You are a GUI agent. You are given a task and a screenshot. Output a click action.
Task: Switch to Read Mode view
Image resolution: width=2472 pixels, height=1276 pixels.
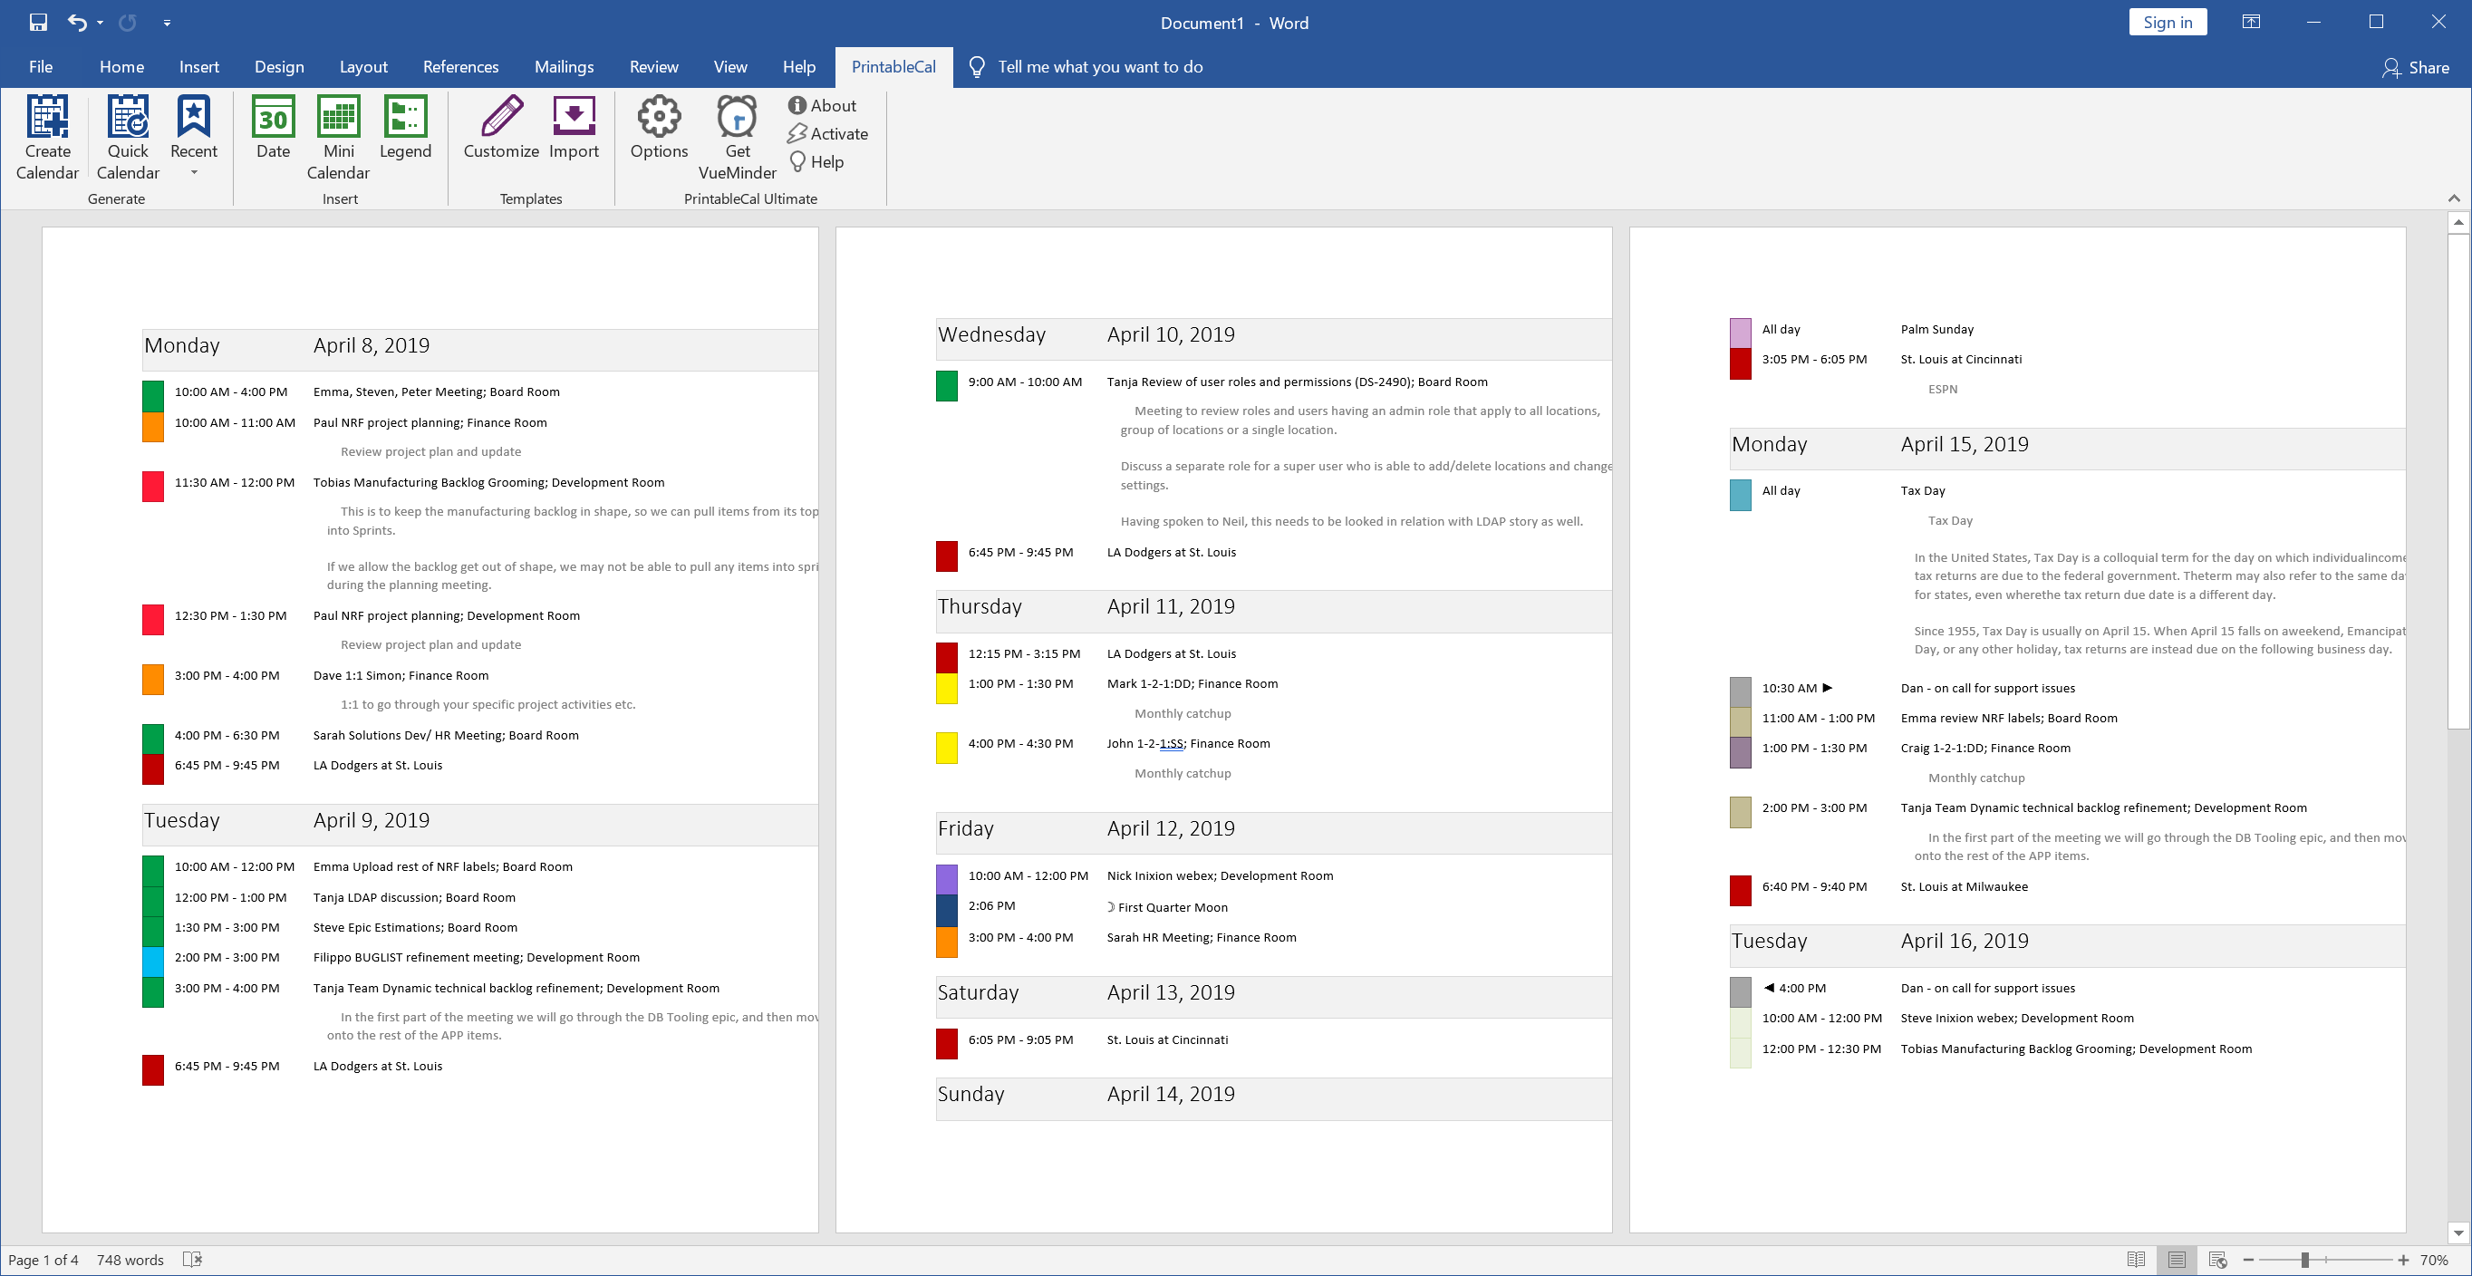(2135, 1260)
